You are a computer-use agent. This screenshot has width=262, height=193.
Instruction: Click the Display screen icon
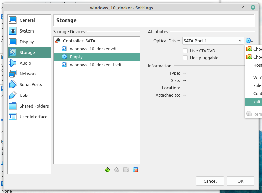click(13, 42)
